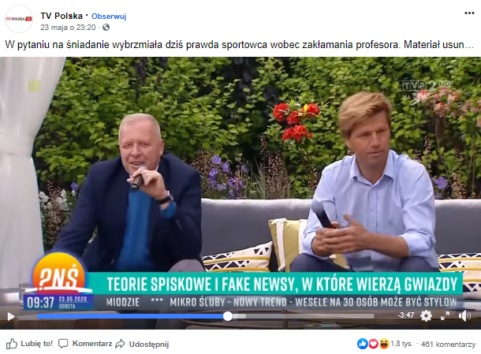
Task: Expand video to fullscreen
Action: (x=445, y=315)
